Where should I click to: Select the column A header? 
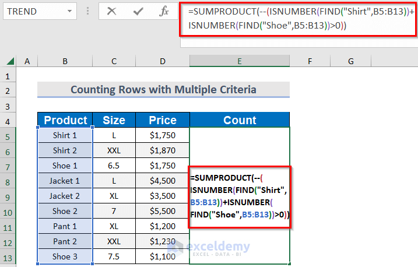pyautogui.click(x=27, y=61)
